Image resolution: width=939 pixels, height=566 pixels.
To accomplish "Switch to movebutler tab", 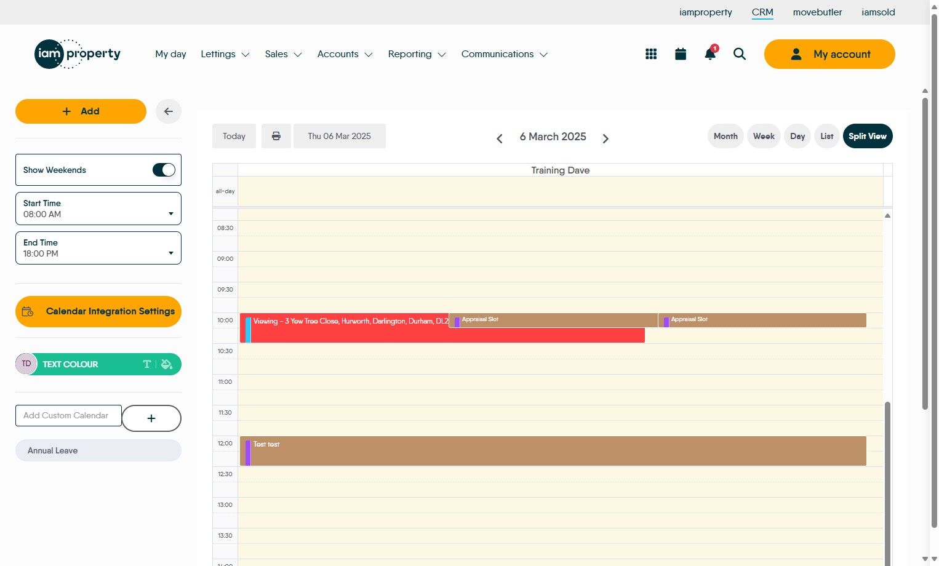I will point(818,12).
